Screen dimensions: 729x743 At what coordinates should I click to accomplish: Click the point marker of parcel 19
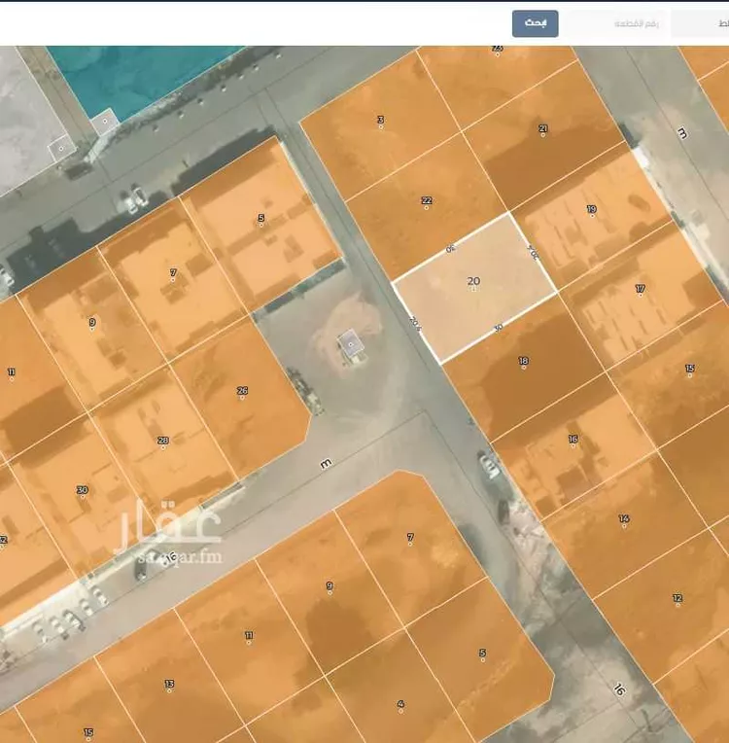click(591, 216)
